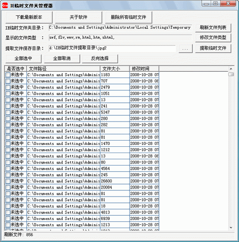This screenshot has height=242, width=239.
Task: Tick the checkbox in the 5347 size row
Action: pos(8,112)
